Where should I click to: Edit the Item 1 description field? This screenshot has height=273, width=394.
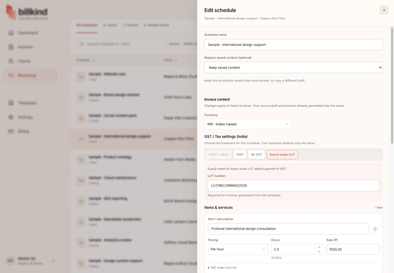[288, 229]
